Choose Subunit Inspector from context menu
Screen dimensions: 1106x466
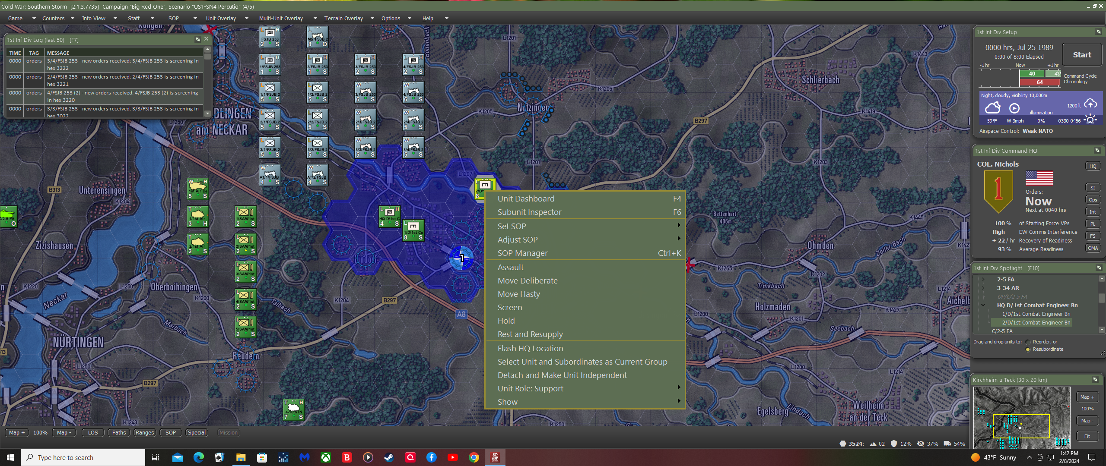point(585,212)
